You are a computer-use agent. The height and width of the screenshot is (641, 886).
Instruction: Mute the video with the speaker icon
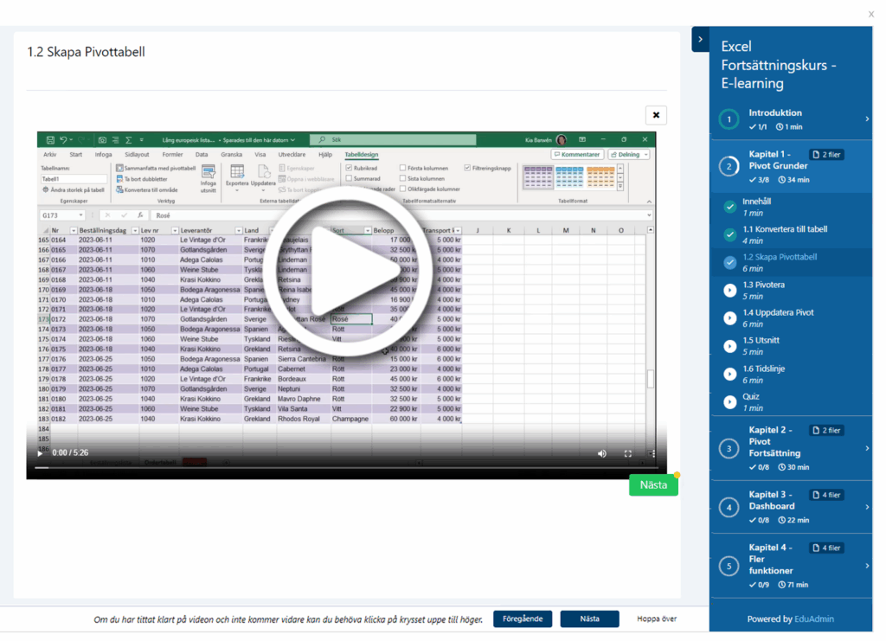coord(602,453)
